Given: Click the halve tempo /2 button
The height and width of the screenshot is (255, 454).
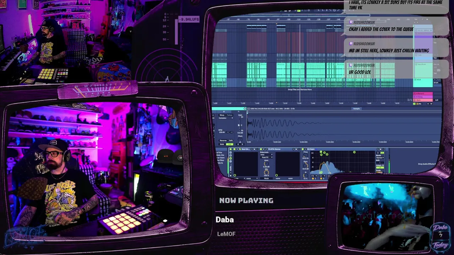Looking at the screenshot, I should (227, 132).
